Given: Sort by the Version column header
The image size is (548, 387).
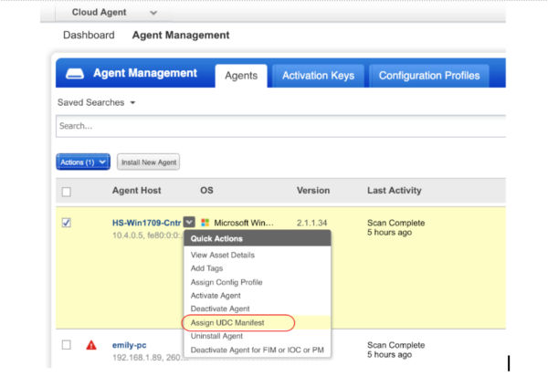Looking at the screenshot, I should (x=313, y=191).
